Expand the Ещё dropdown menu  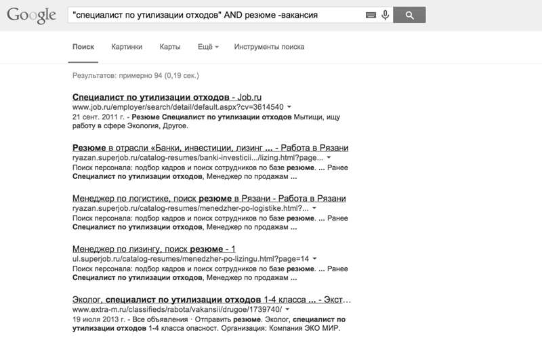point(208,47)
